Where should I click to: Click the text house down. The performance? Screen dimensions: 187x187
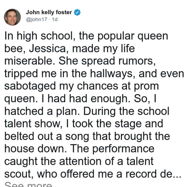tap(79, 149)
